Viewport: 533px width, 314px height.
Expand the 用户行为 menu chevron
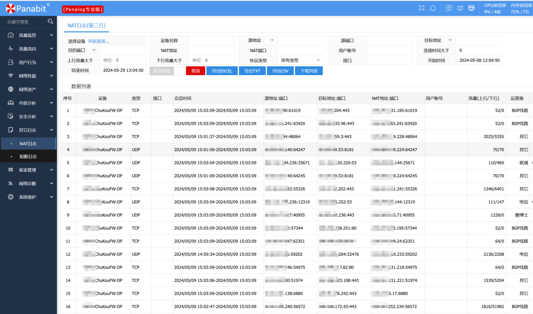[51, 62]
